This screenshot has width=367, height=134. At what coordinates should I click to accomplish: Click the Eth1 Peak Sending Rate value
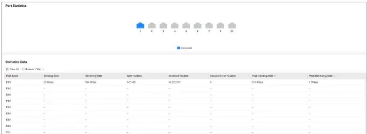tap(257, 82)
